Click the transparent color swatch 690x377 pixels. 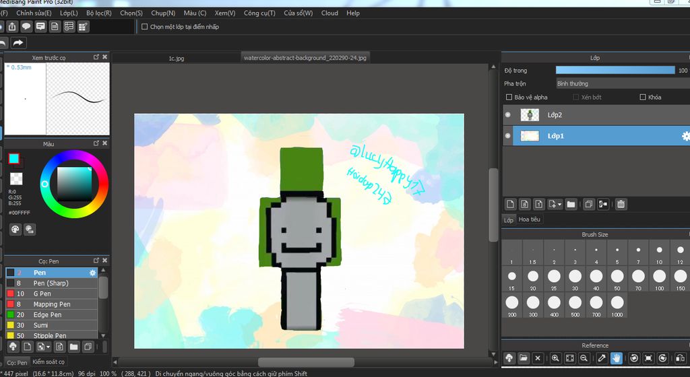[x=16, y=178]
